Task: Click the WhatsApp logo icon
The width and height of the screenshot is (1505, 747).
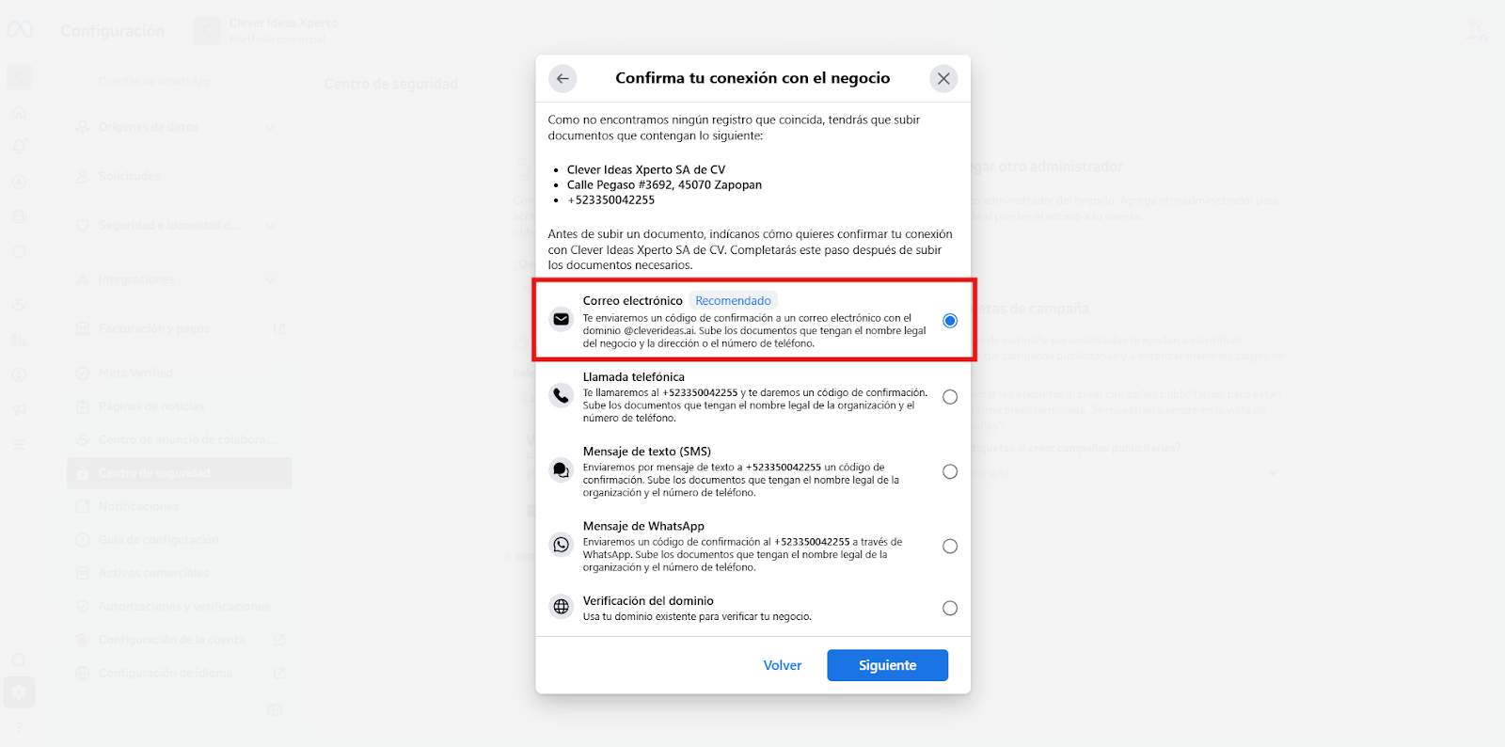Action: pyautogui.click(x=562, y=545)
